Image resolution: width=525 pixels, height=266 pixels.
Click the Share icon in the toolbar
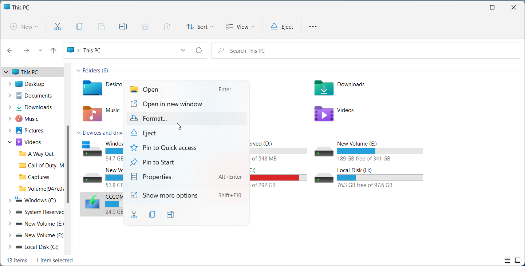[145, 26]
